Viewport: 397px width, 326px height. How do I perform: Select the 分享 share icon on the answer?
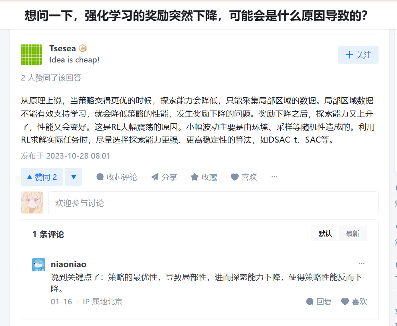pos(154,177)
